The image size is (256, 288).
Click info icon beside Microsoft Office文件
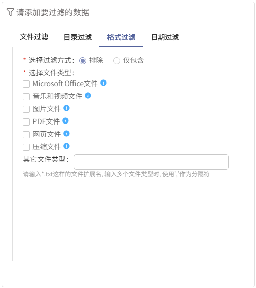click(x=103, y=83)
